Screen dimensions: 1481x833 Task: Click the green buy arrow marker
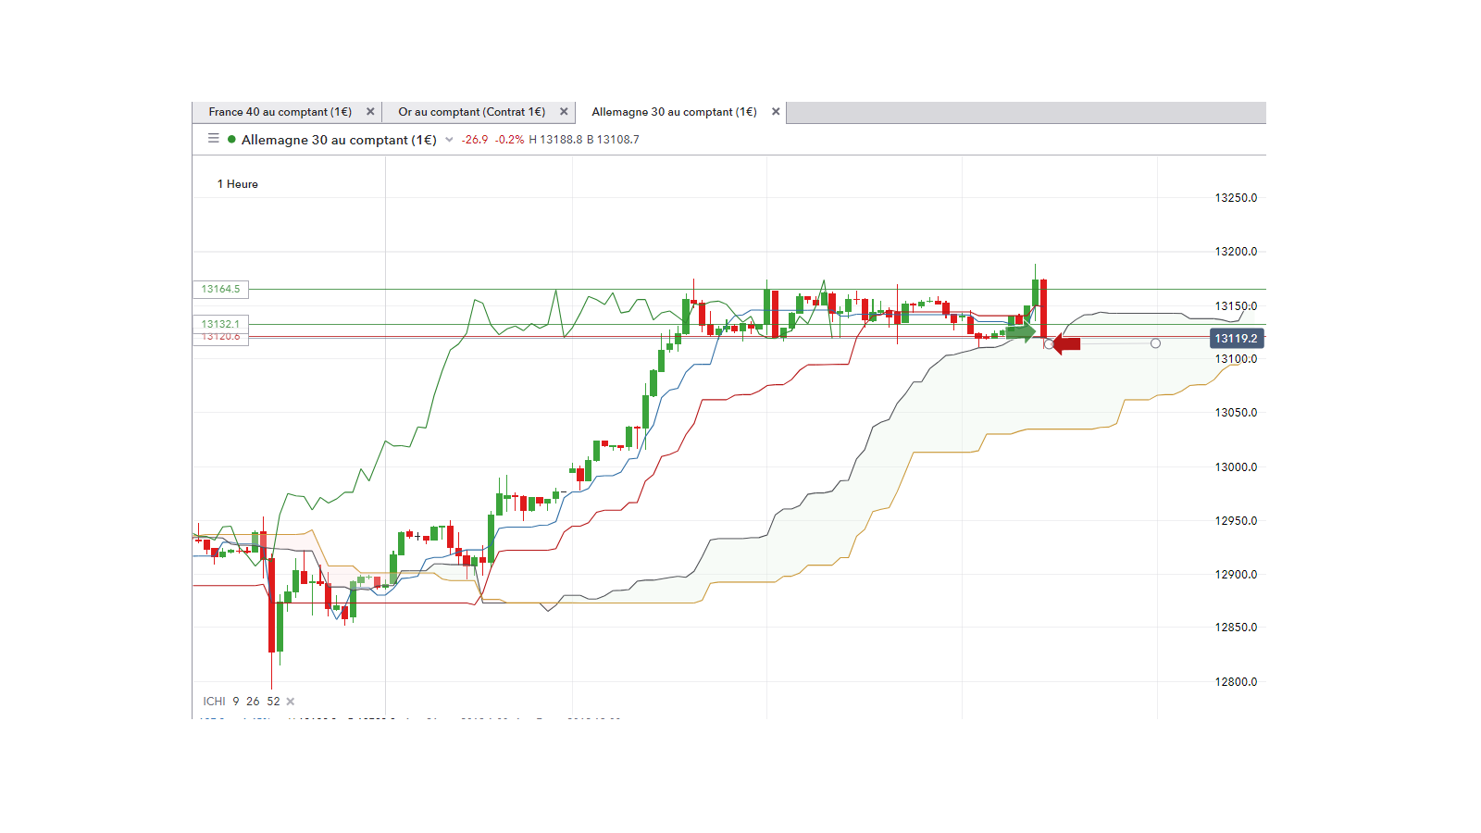click(x=1021, y=331)
